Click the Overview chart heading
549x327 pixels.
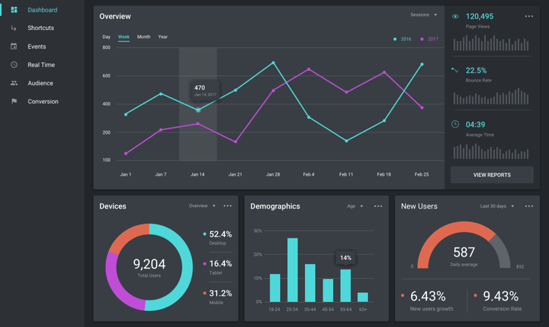pyautogui.click(x=115, y=17)
